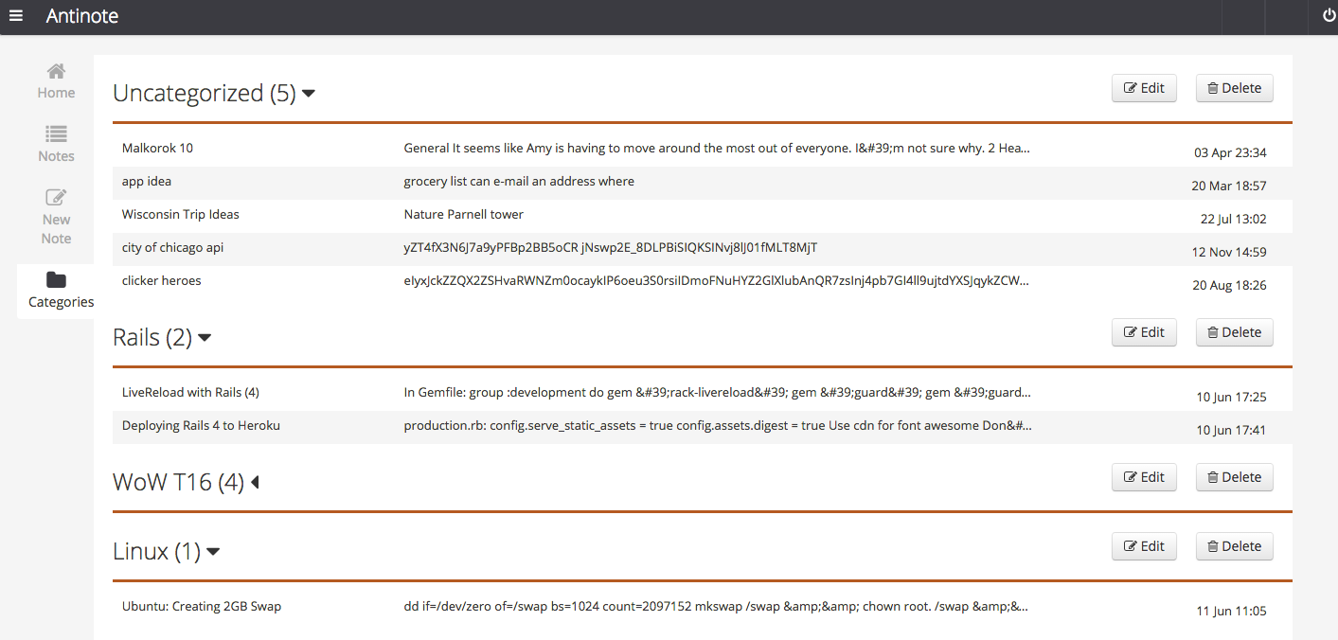The width and height of the screenshot is (1338, 640).
Task: Collapse the Linux category arrow
Action: pos(213,552)
